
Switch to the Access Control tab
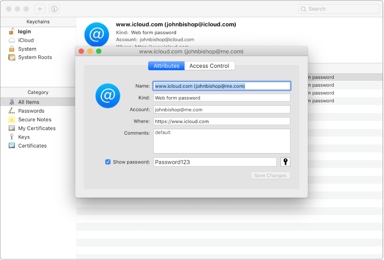(210, 66)
